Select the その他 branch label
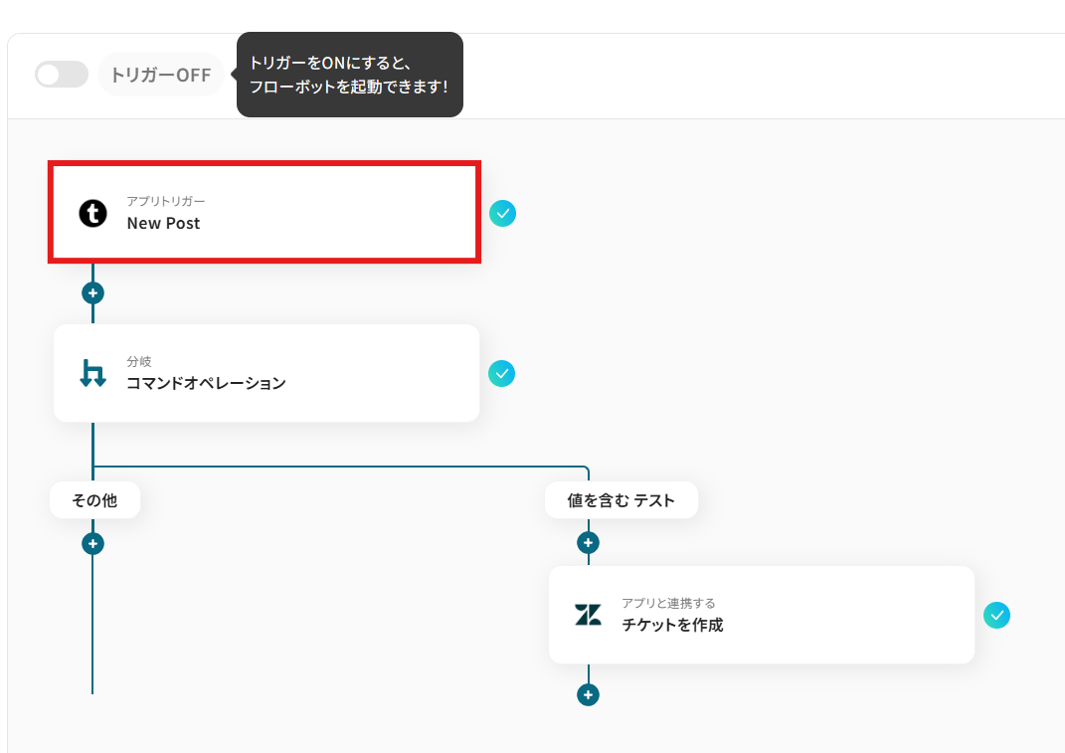This screenshot has height=753, width=1065. coord(95,500)
